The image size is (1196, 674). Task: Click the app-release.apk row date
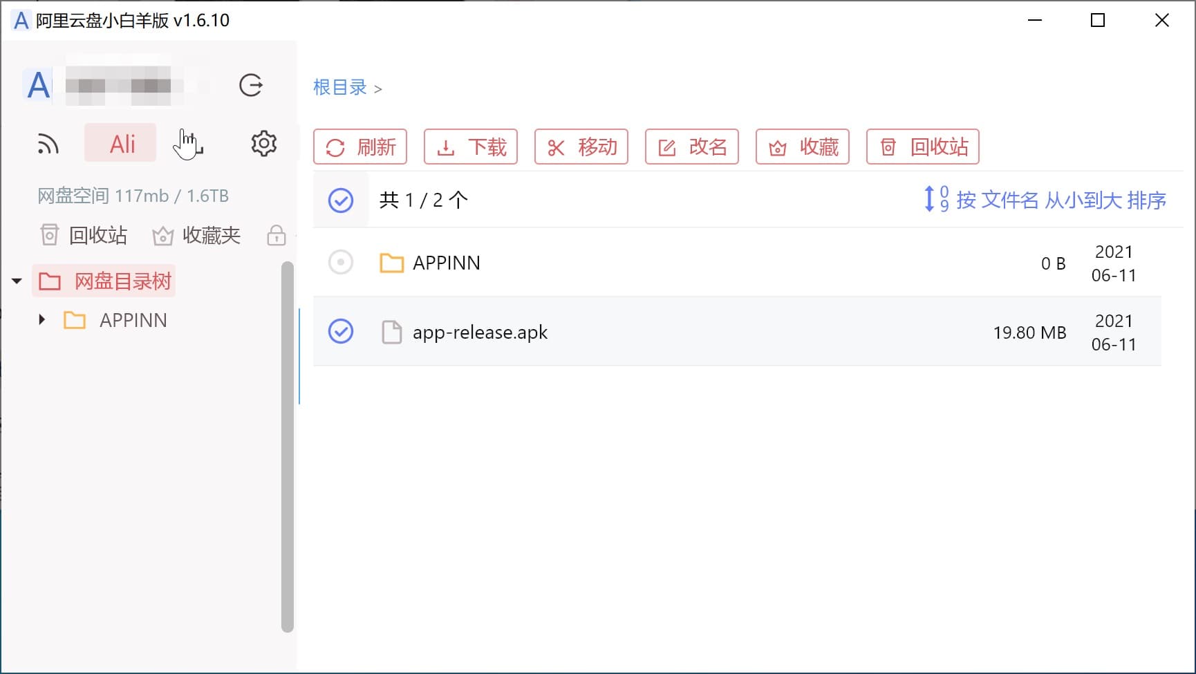[x=1114, y=333]
